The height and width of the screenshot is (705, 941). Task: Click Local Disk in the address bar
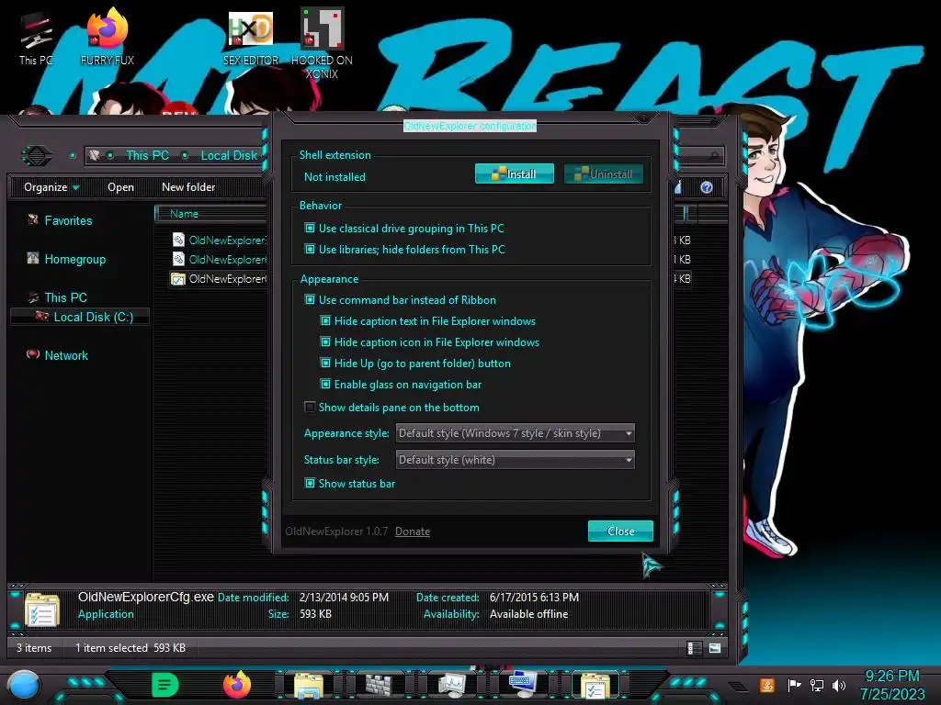point(229,155)
